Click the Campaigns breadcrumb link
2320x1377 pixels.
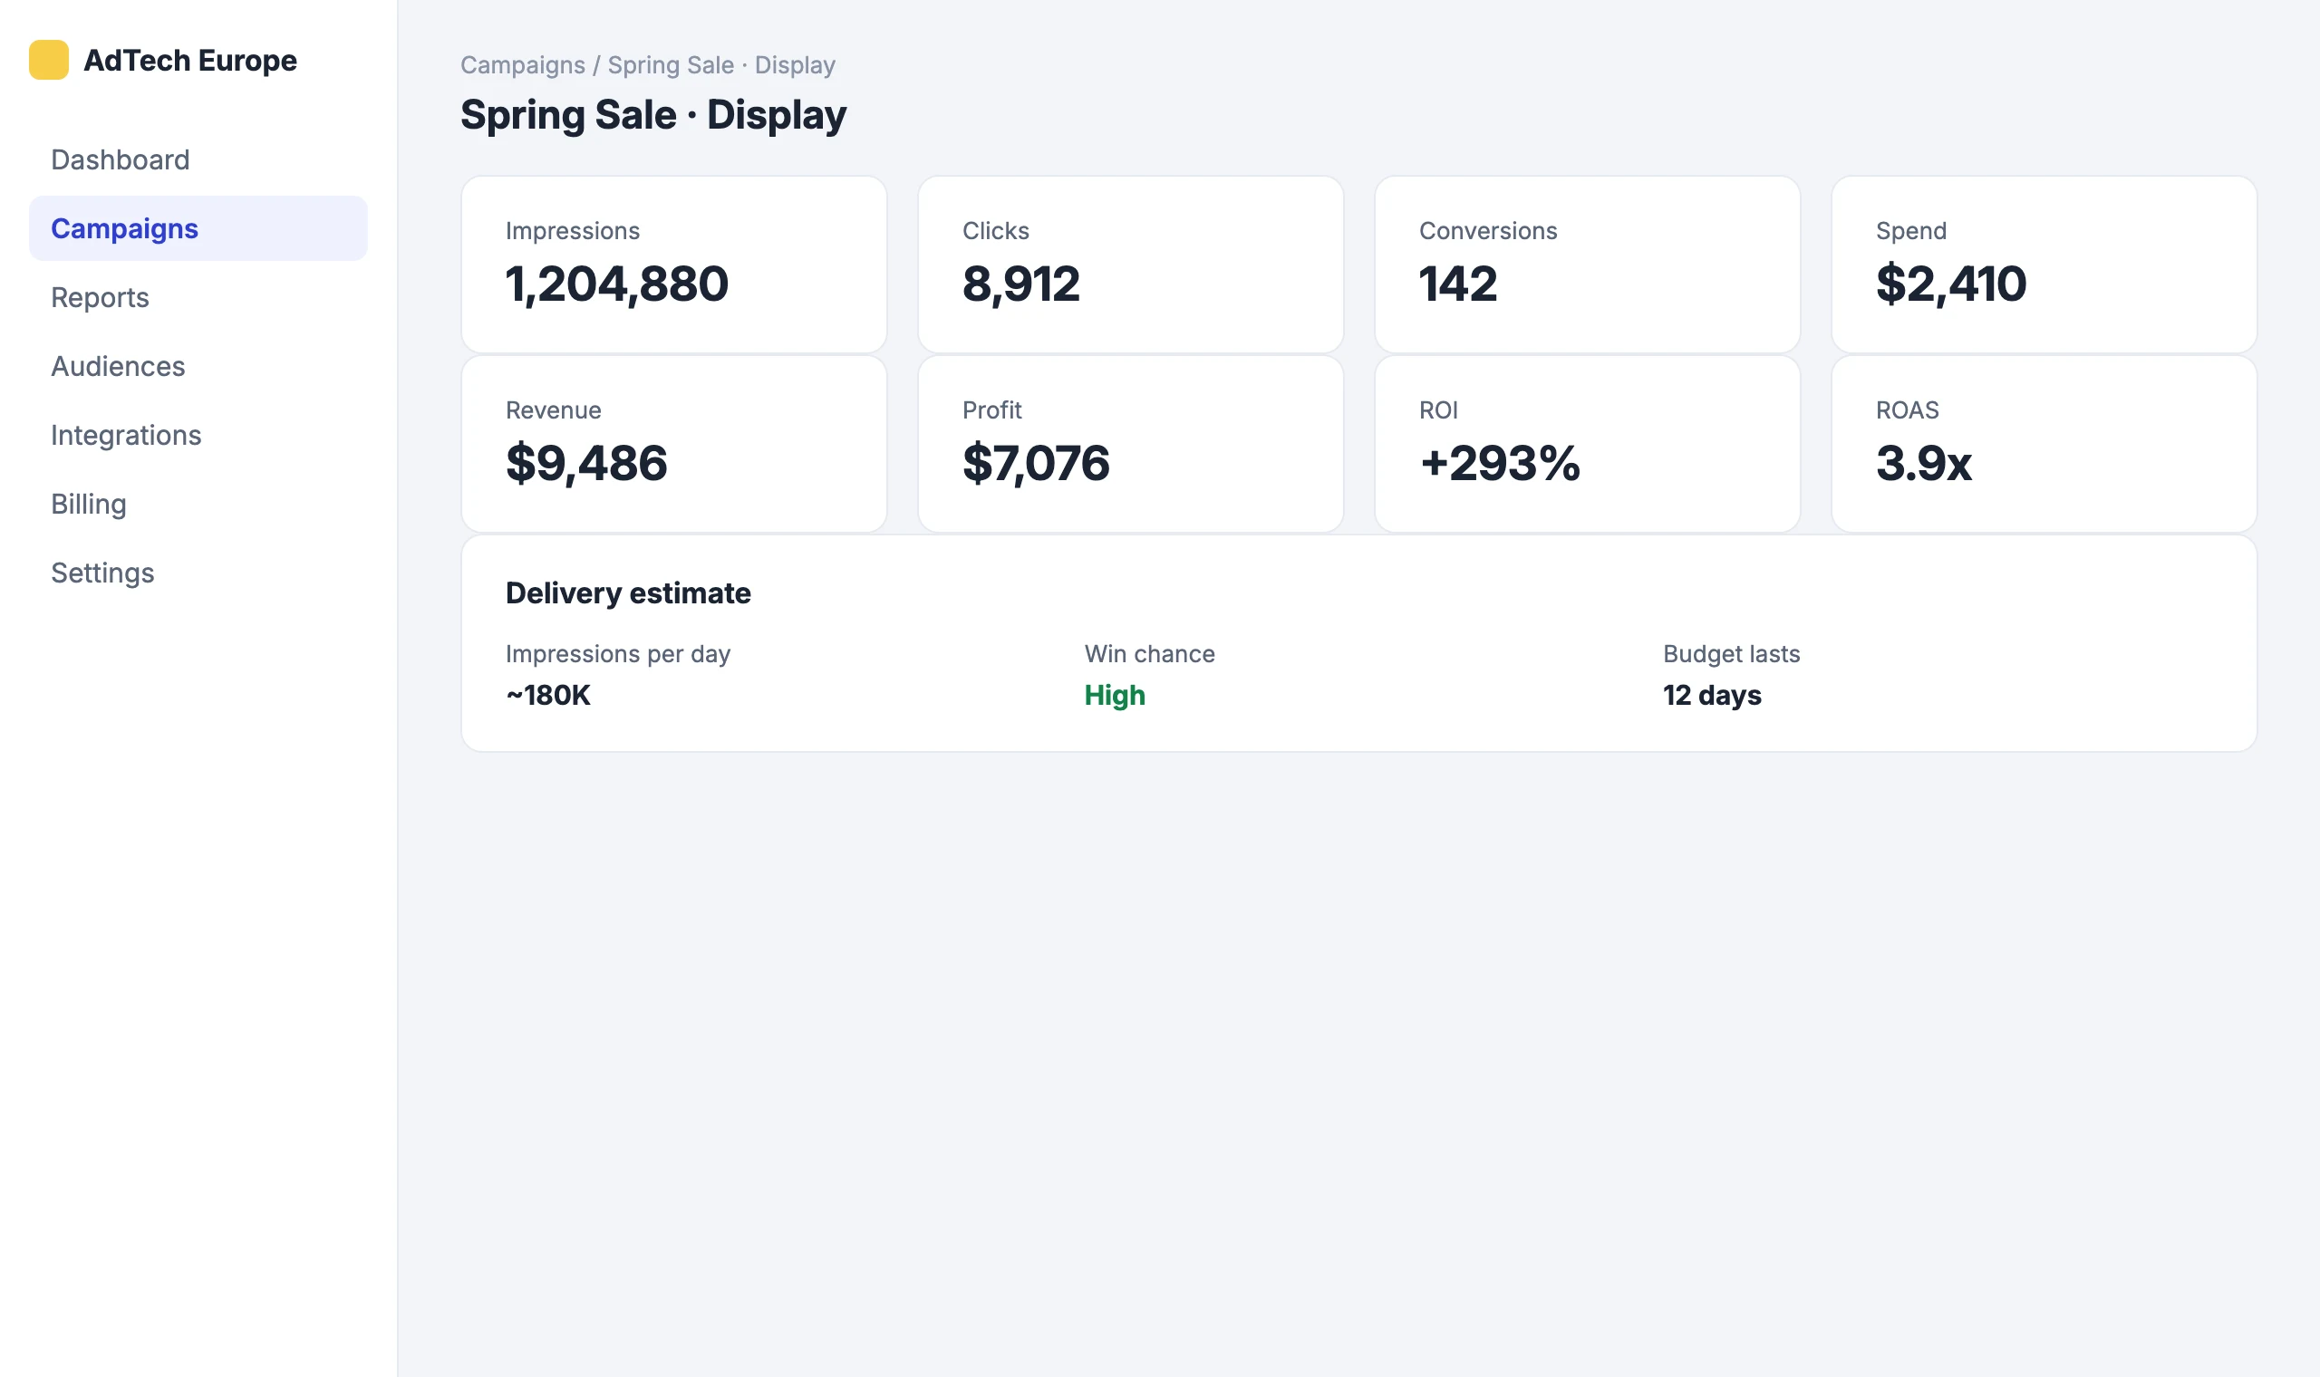(523, 65)
